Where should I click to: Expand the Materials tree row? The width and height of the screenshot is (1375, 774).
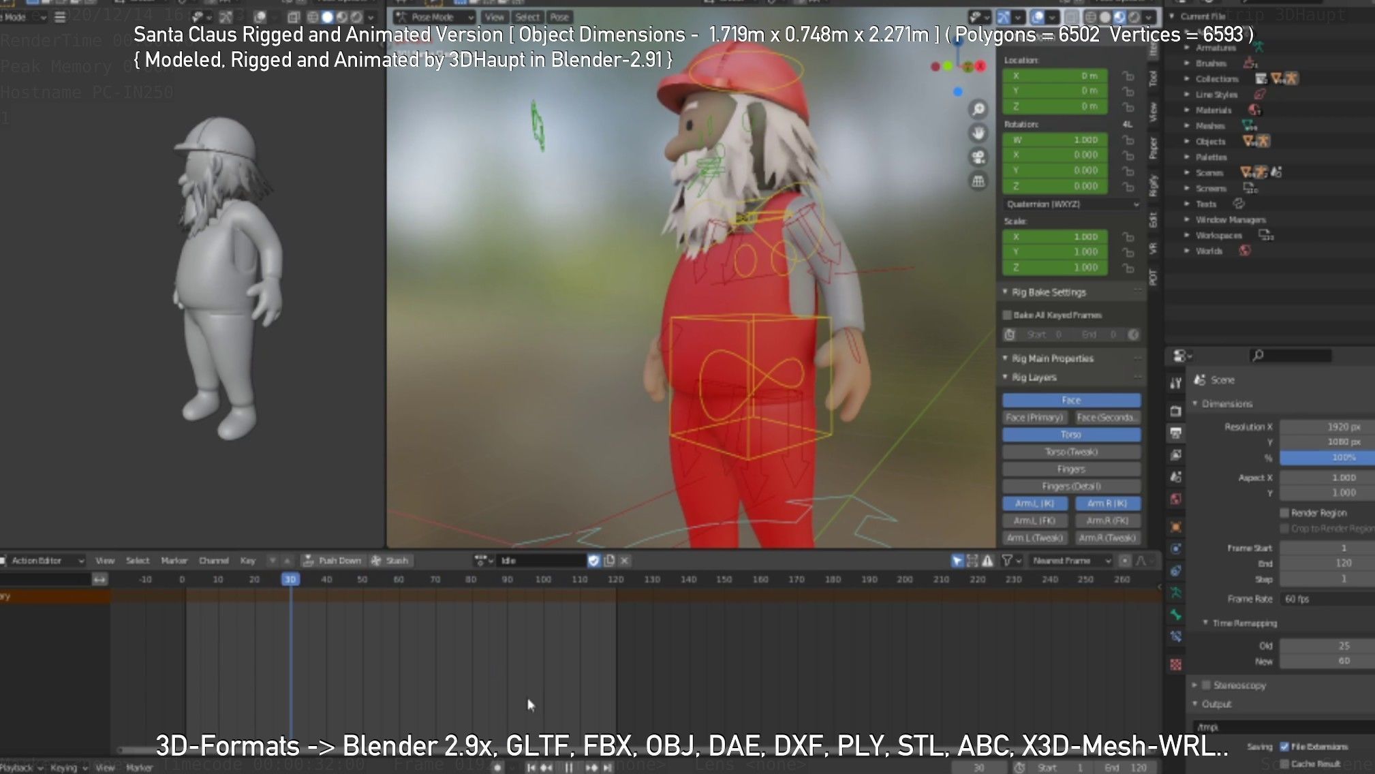pyautogui.click(x=1187, y=110)
